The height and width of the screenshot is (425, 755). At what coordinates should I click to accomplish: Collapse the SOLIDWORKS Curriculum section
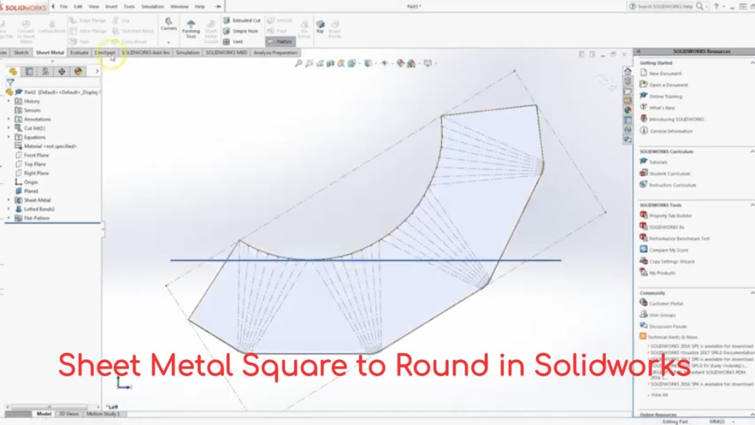point(752,152)
